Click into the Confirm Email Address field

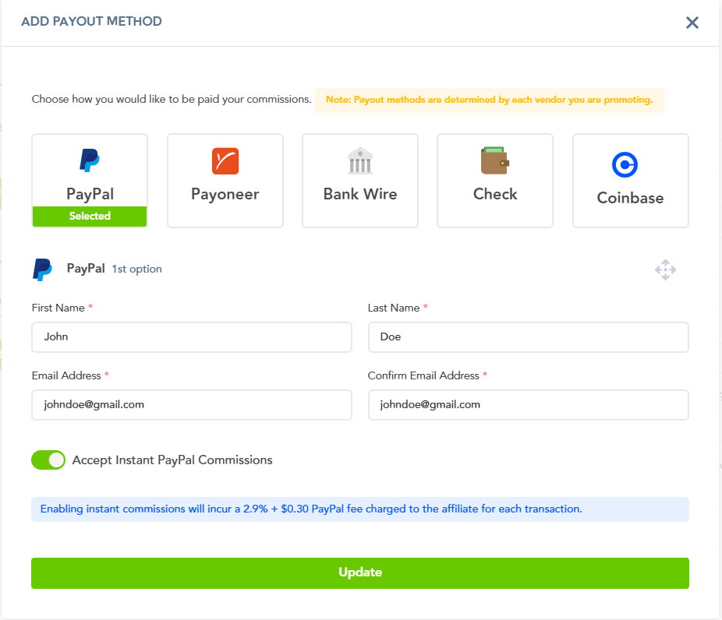tap(528, 405)
